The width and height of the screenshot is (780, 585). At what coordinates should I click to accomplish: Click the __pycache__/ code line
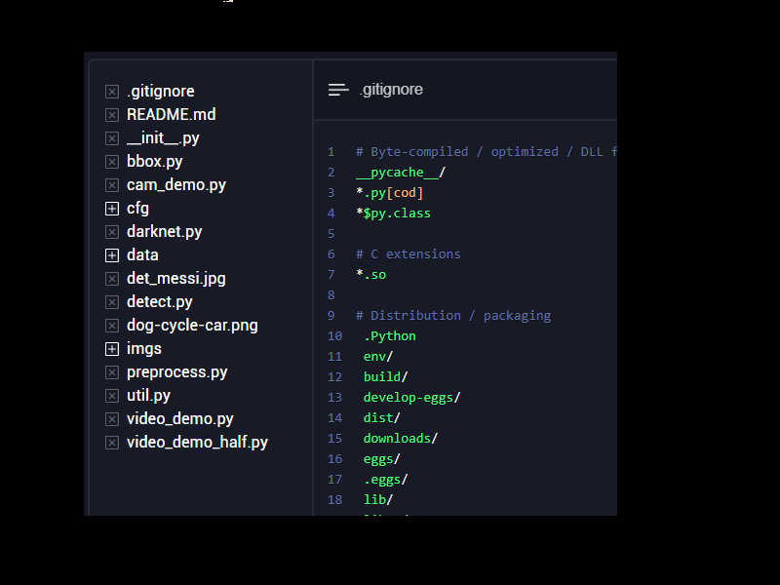401,173
